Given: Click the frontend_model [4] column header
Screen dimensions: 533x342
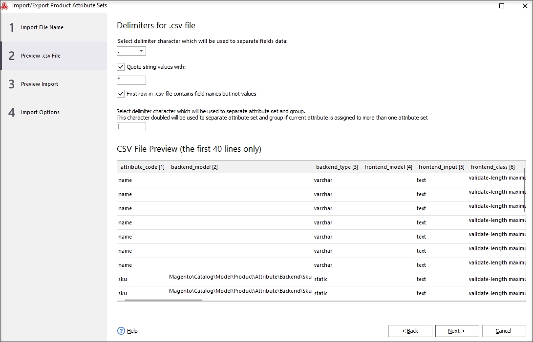Looking at the screenshot, I should point(388,167).
